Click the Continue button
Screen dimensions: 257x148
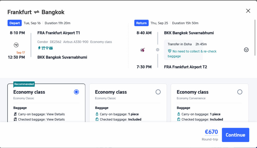(235, 135)
